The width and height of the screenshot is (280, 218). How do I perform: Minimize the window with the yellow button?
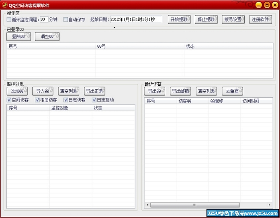tap(258, 5)
